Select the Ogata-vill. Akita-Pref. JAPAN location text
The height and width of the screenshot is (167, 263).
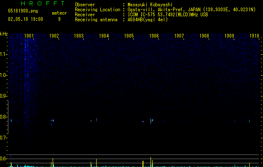pyautogui.click(x=192, y=10)
